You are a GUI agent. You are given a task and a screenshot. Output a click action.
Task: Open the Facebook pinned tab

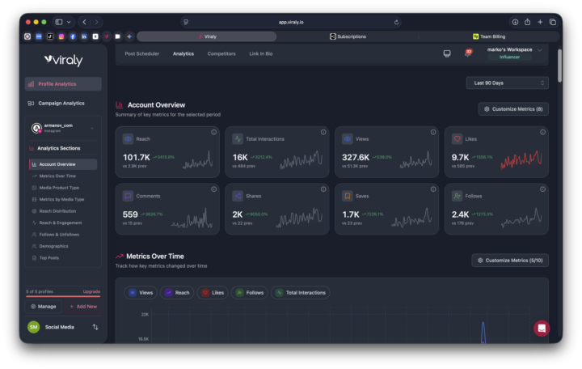click(x=73, y=36)
